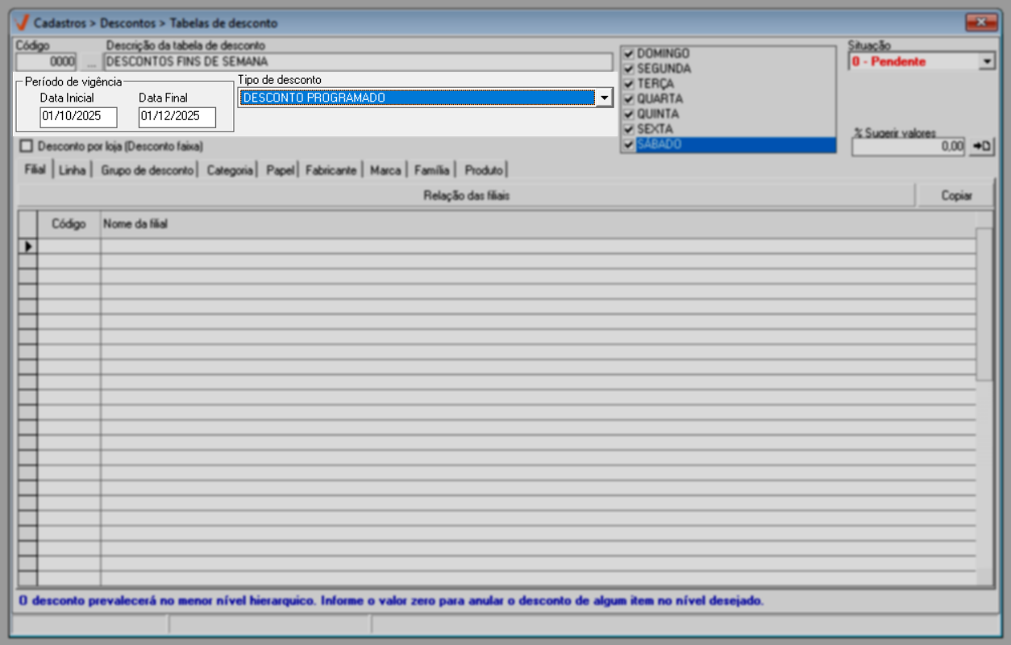The width and height of the screenshot is (1011, 645).
Task: Toggle the DOMINGO checkbox
Action: (x=629, y=54)
